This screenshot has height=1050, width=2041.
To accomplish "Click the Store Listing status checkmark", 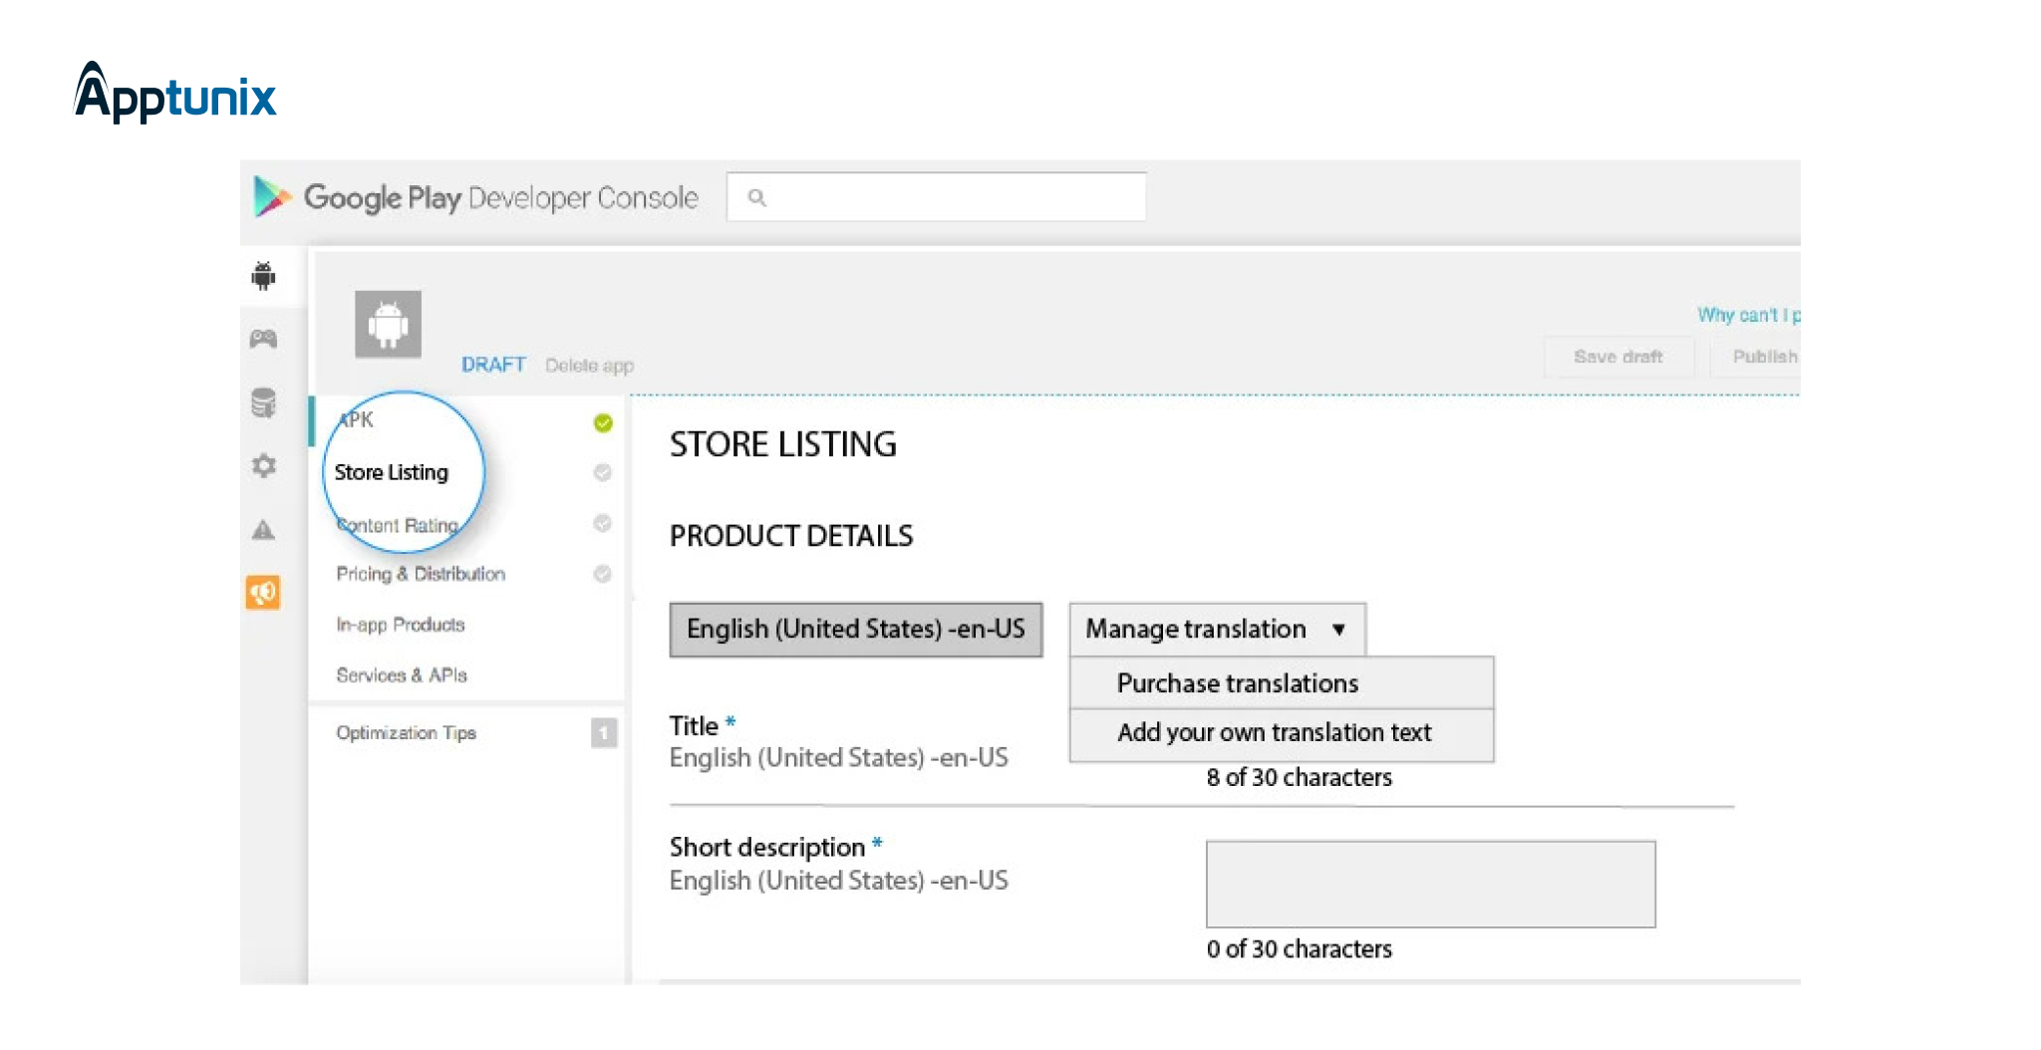I will click(x=603, y=472).
